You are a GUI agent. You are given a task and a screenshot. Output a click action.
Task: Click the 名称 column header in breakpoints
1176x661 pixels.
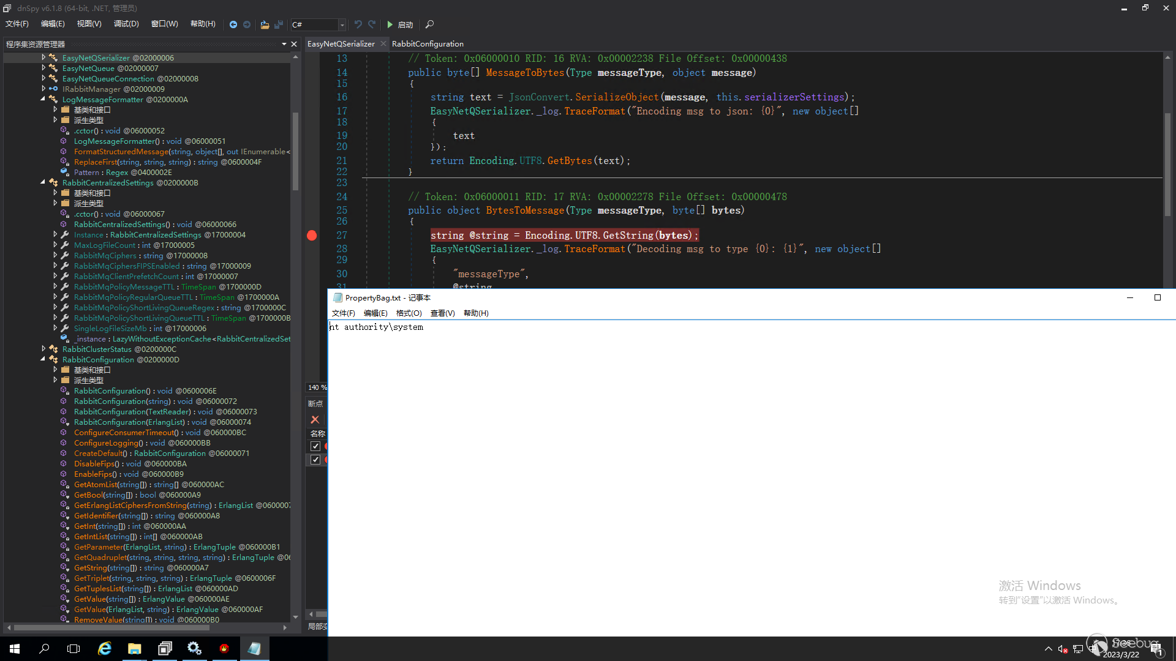318,433
